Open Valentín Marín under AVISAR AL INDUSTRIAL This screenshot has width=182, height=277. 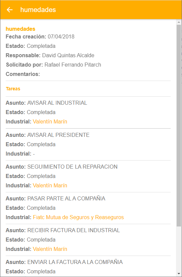[x=50, y=121]
